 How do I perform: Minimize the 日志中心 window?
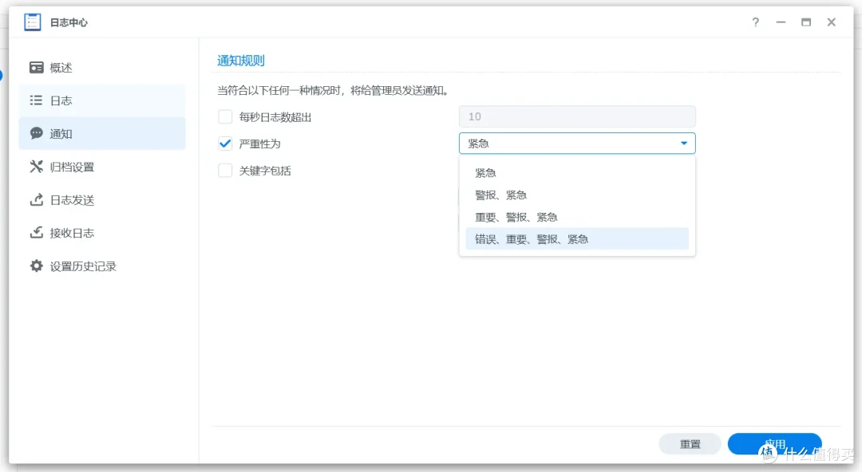click(x=781, y=22)
